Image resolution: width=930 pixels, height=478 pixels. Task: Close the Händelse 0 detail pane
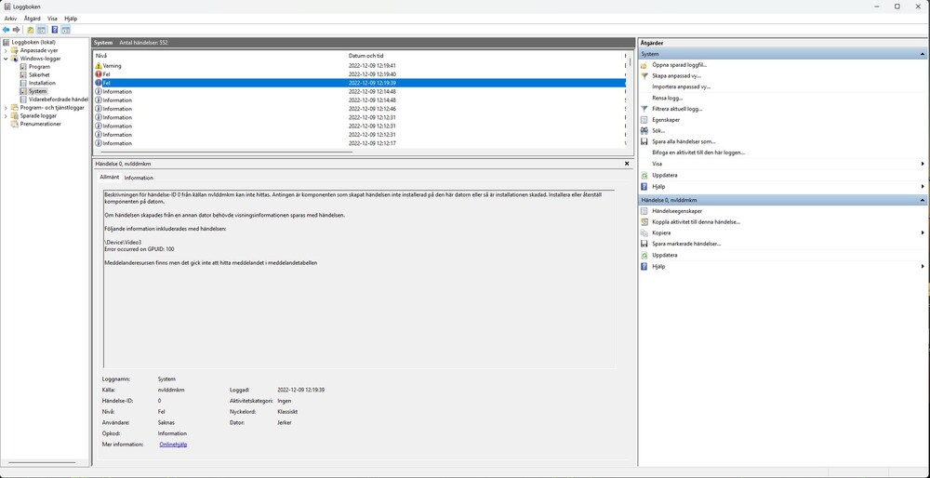click(627, 163)
